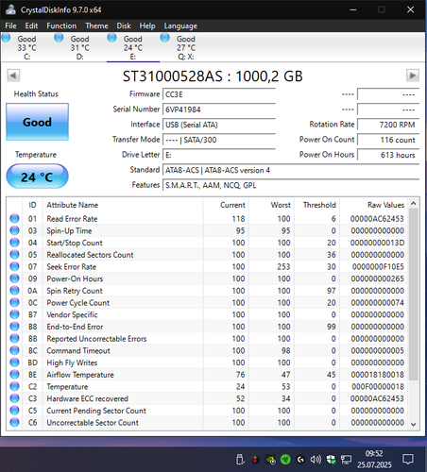The width and height of the screenshot is (427, 472).
Task: Select the C: disk tab at 33 °C
Action: click(26, 47)
